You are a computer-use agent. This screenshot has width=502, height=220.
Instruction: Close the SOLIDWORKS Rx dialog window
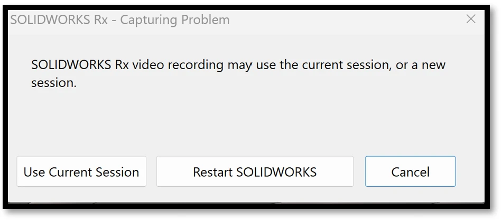pyautogui.click(x=471, y=20)
